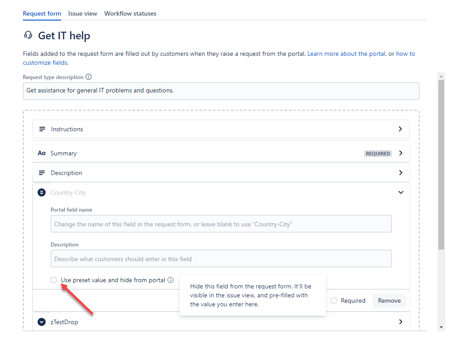463x342 pixels.
Task: Enable Use preset value and hide from portal
Action: [54, 280]
